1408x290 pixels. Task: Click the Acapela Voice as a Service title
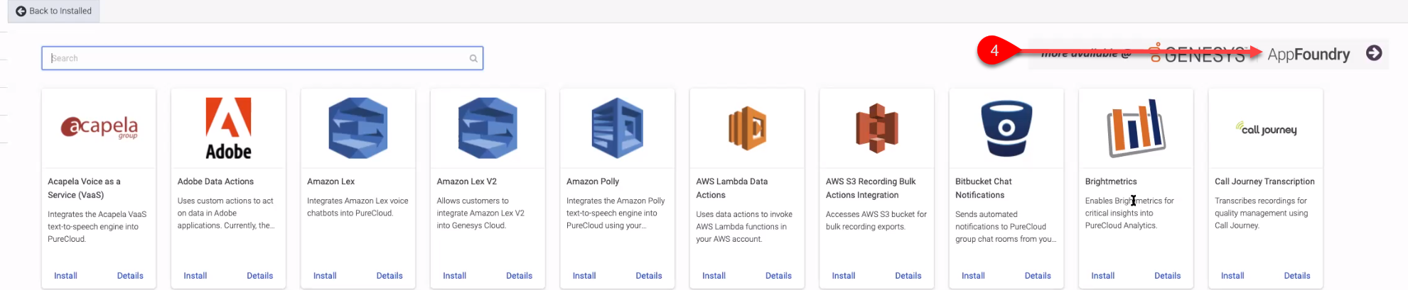click(x=84, y=188)
